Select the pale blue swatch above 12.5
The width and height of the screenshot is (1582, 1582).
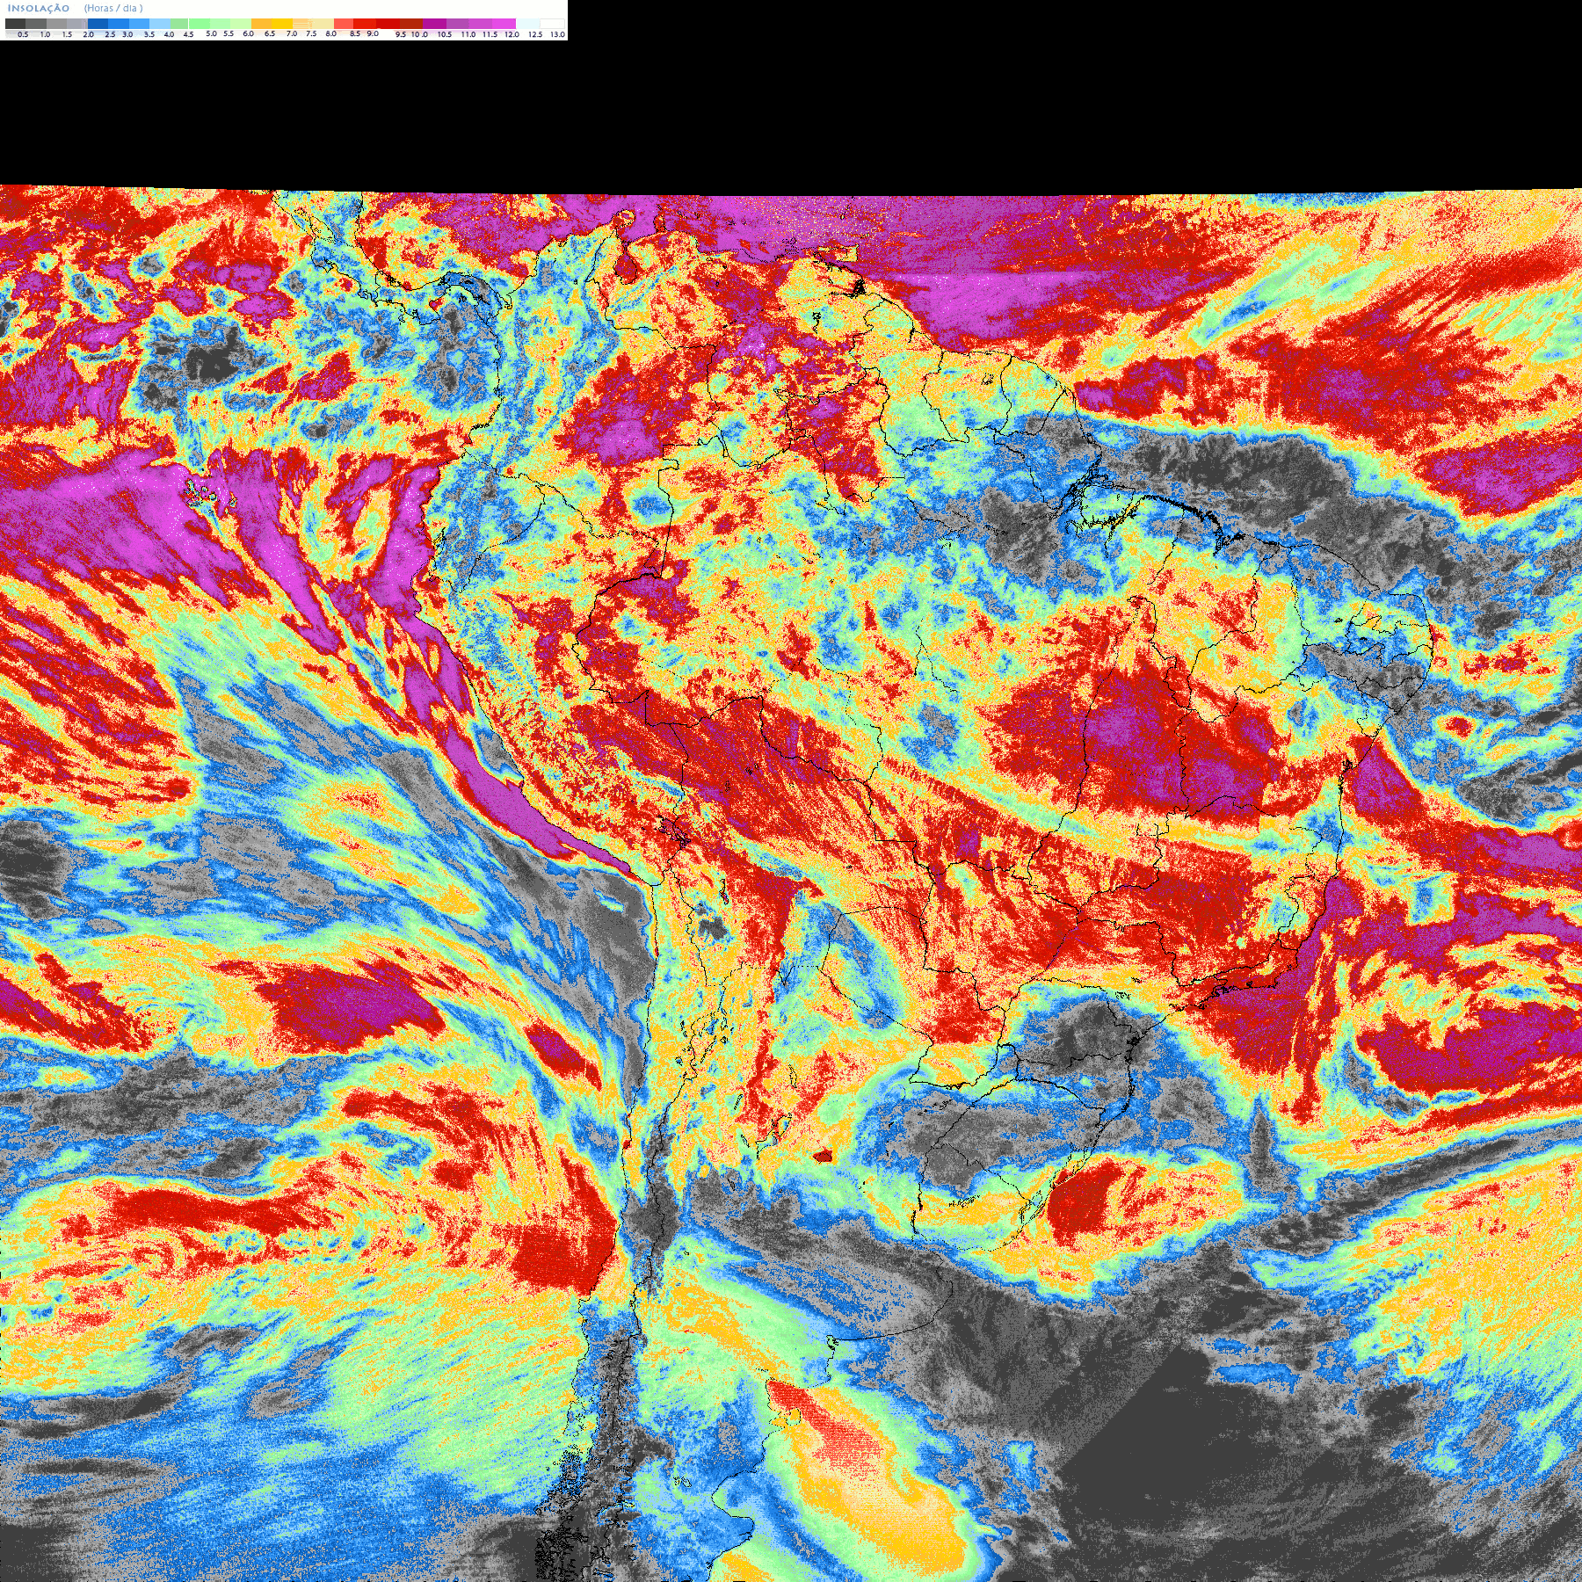pyautogui.click(x=527, y=24)
